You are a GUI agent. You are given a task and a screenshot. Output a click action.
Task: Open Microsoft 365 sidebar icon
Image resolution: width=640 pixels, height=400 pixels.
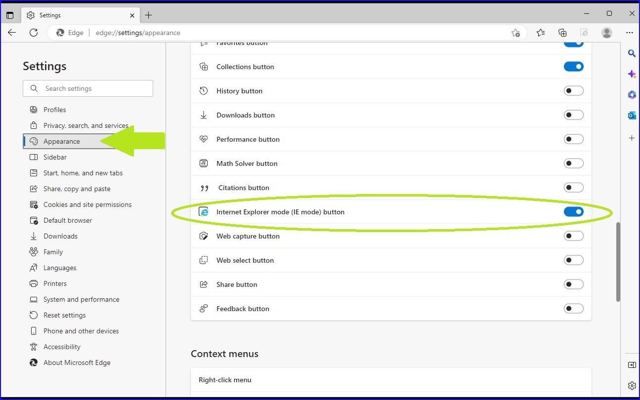(x=632, y=94)
